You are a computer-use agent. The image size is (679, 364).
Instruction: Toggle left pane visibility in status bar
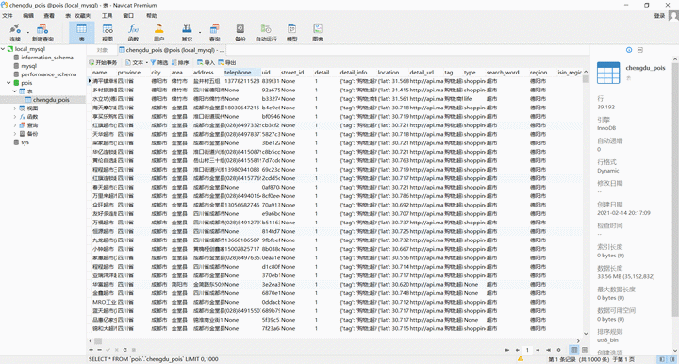pos(662,359)
